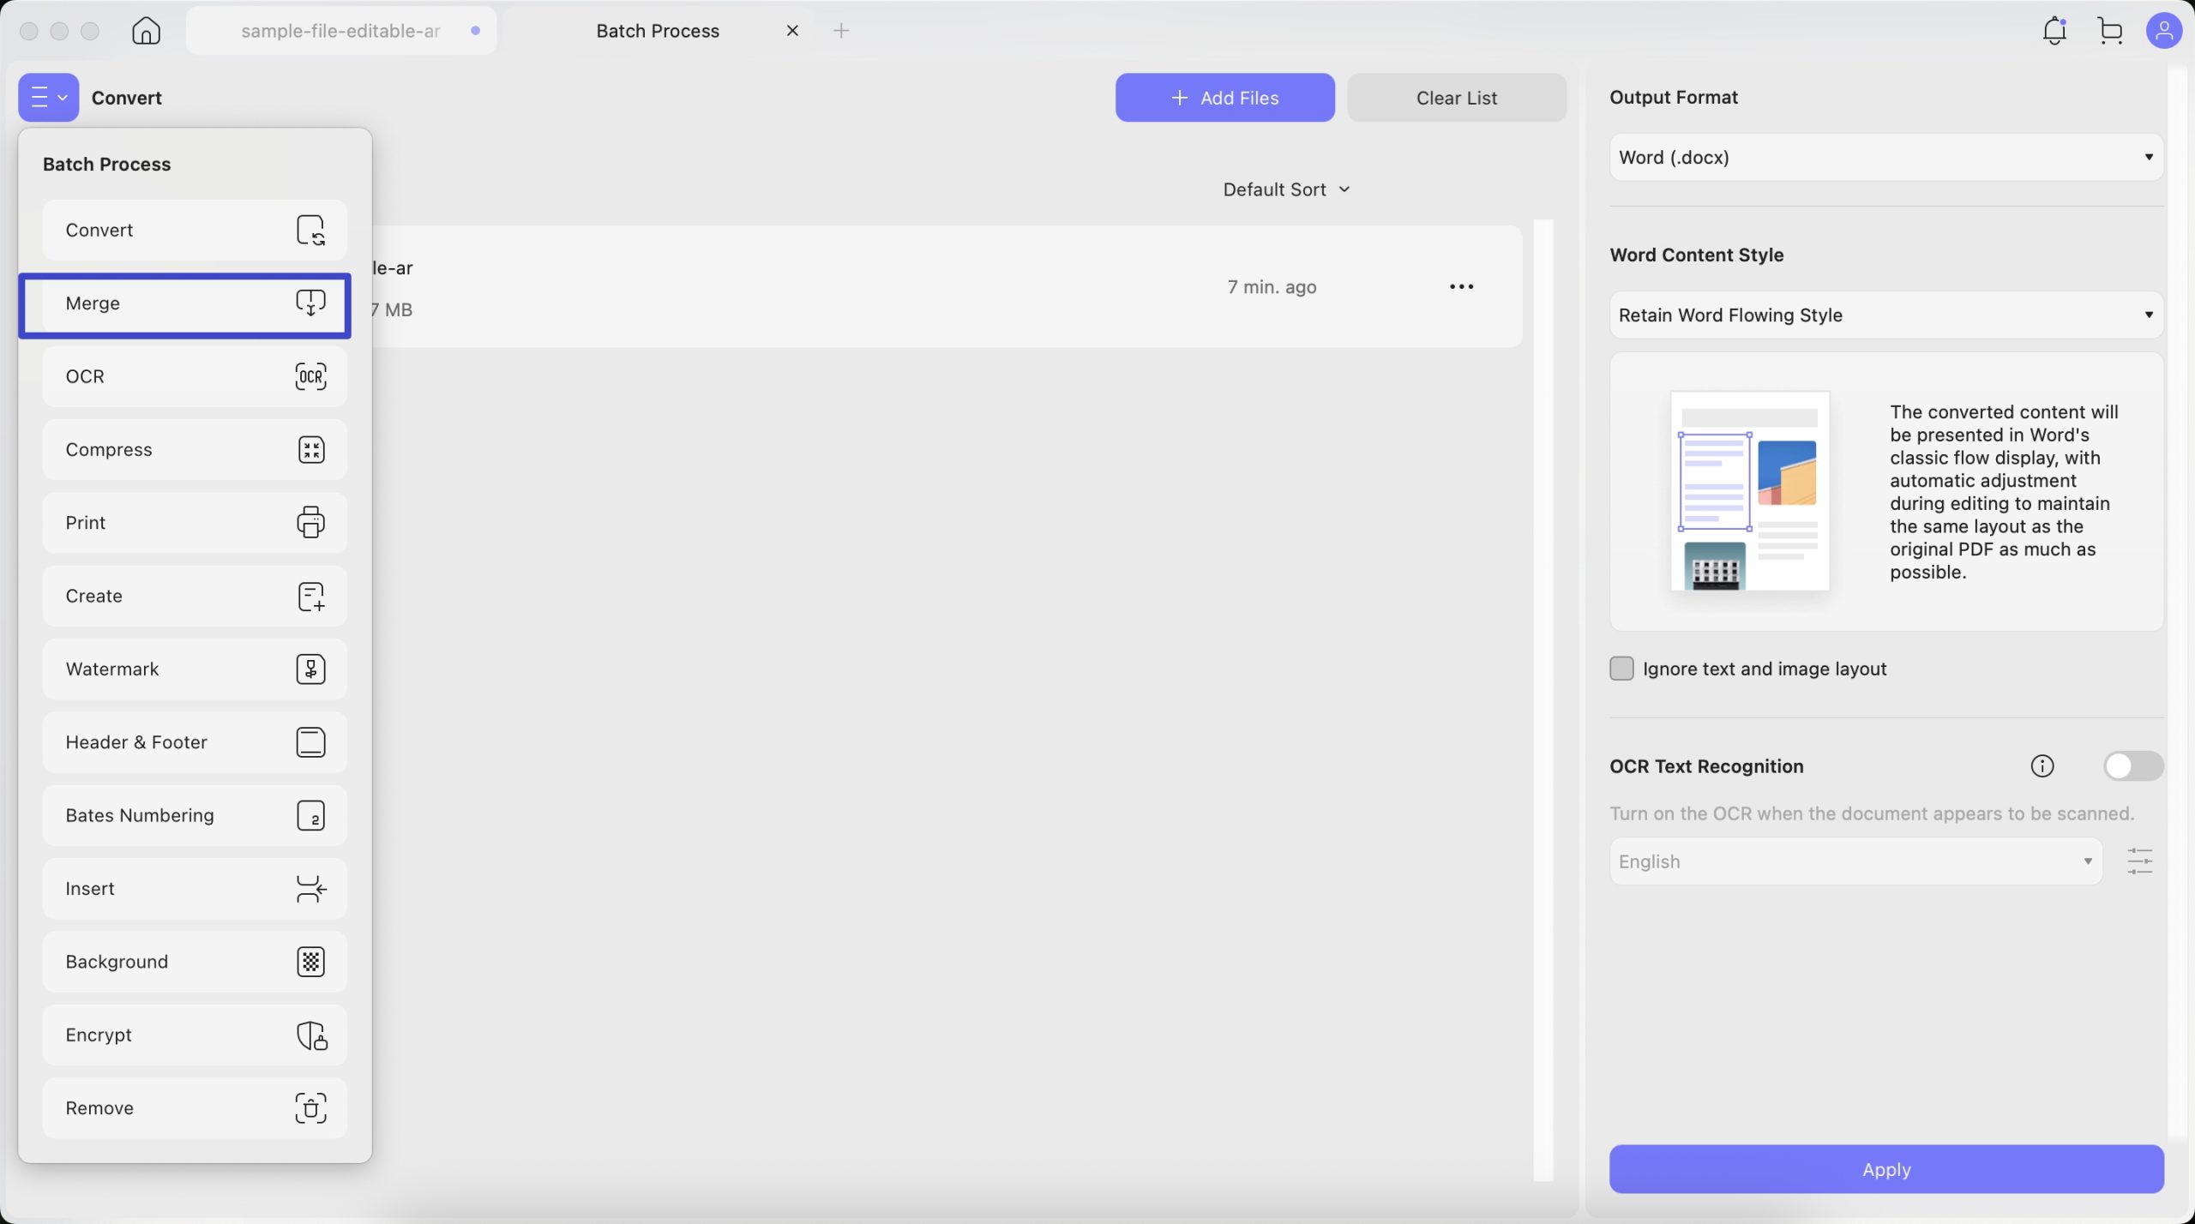Viewport: 2195px width, 1224px height.
Task: Open Retain Word Flowing Style dropdown
Action: [1886, 315]
